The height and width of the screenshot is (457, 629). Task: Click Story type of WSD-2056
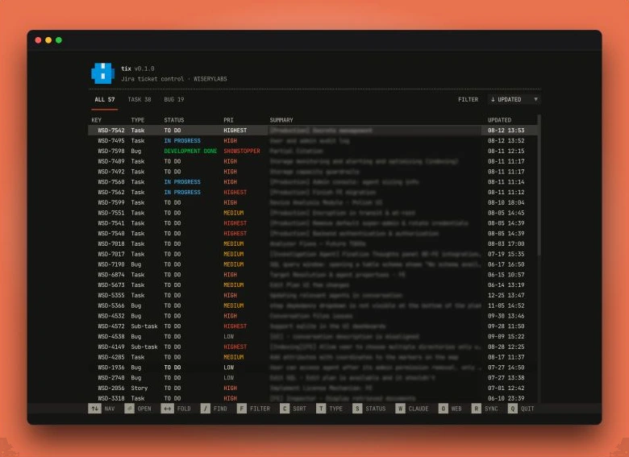(x=140, y=388)
